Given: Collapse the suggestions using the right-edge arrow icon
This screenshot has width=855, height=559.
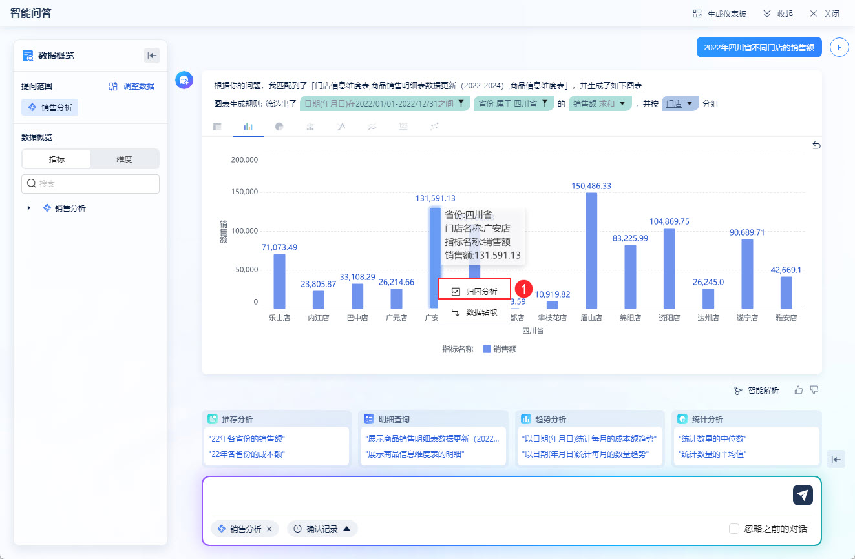Looking at the screenshot, I should coord(836,459).
